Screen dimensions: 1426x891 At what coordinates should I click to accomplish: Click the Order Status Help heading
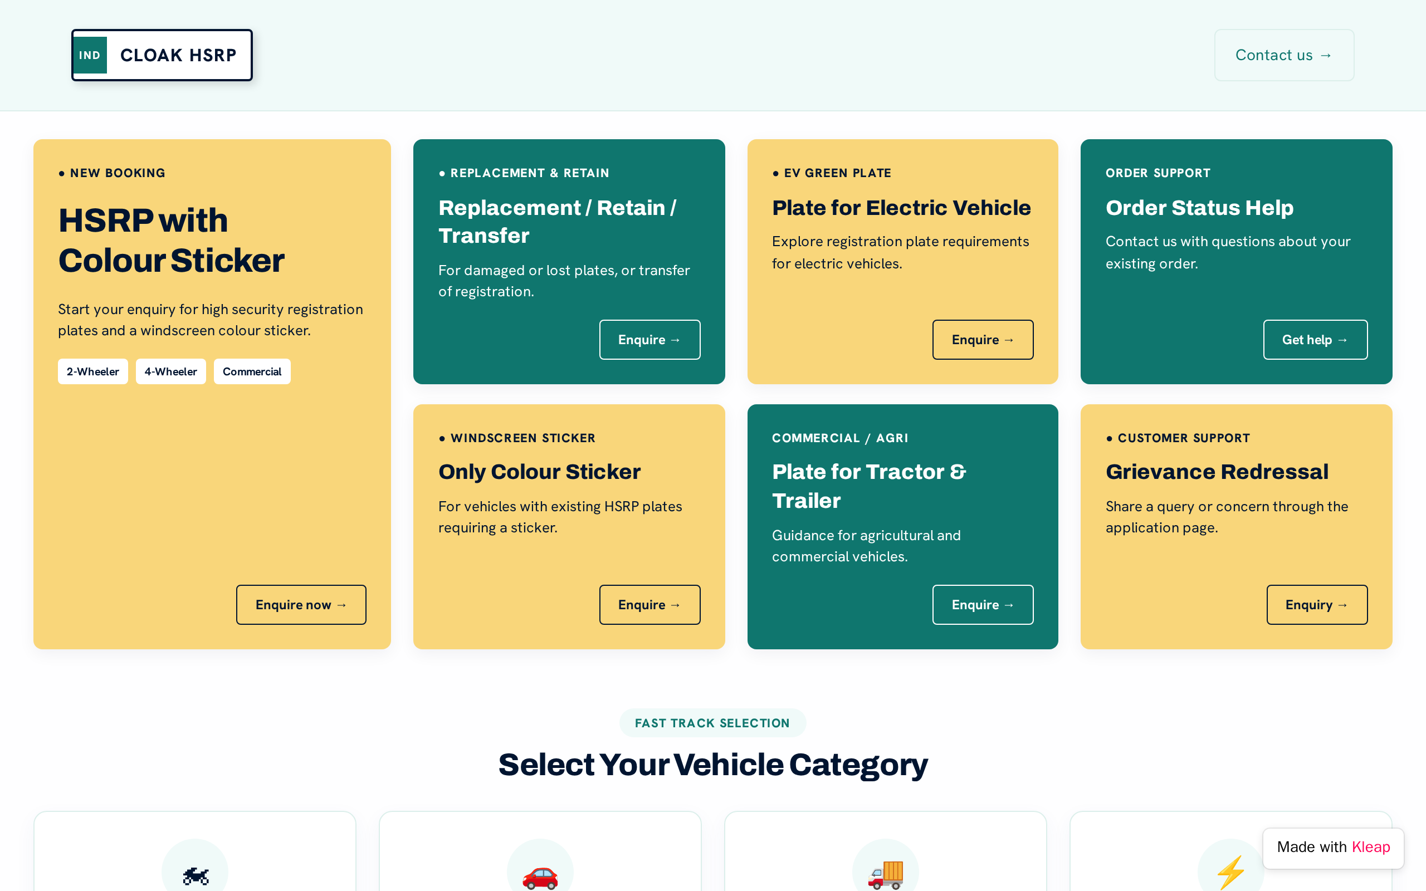[1199, 207]
